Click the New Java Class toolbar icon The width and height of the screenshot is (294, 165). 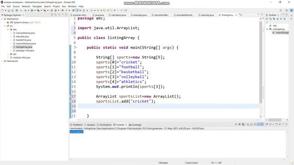tap(55, 11)
